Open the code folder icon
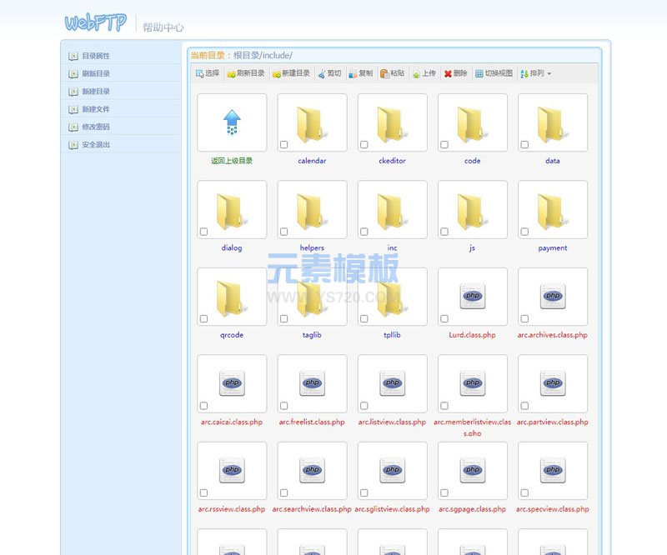This screenshot has width=667, height=555. pyautogui.click(x=472, y=124)
